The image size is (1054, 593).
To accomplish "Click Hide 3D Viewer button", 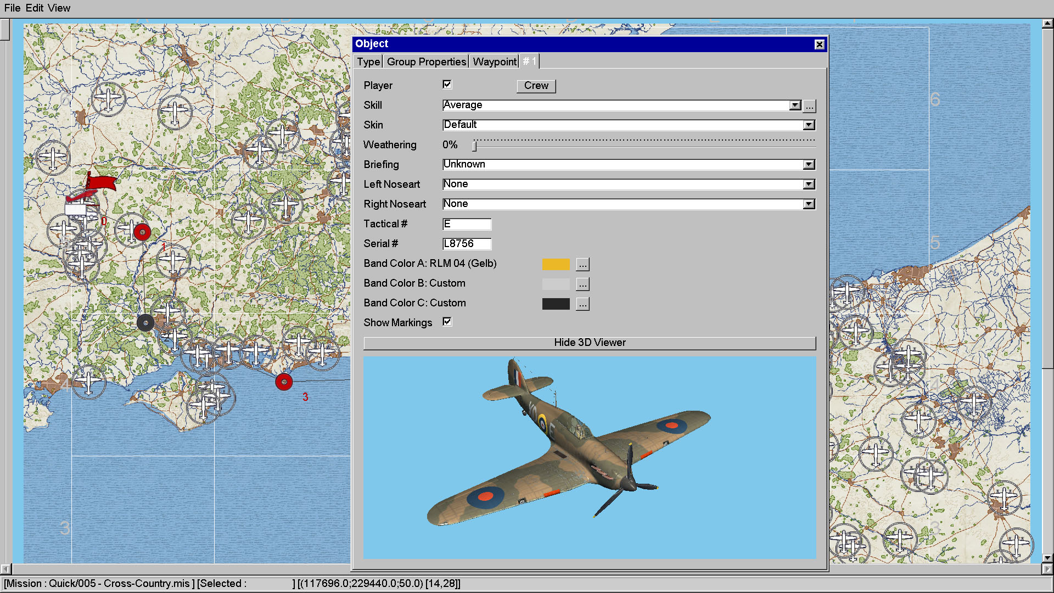I will 590,343.
